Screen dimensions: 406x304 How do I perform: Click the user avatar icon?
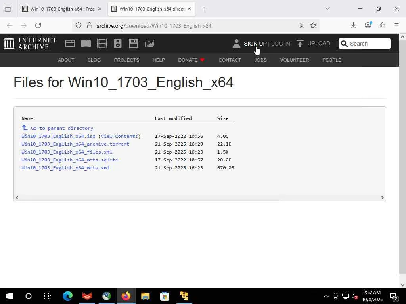click(x=236, y=44)
